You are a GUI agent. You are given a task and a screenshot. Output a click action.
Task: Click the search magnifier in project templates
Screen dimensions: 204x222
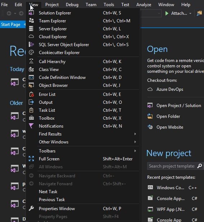point(199,166)
